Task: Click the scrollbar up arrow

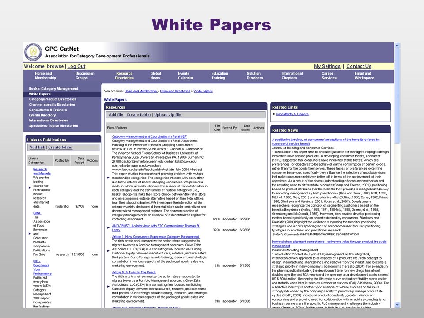Action: (x=397, y=45)
